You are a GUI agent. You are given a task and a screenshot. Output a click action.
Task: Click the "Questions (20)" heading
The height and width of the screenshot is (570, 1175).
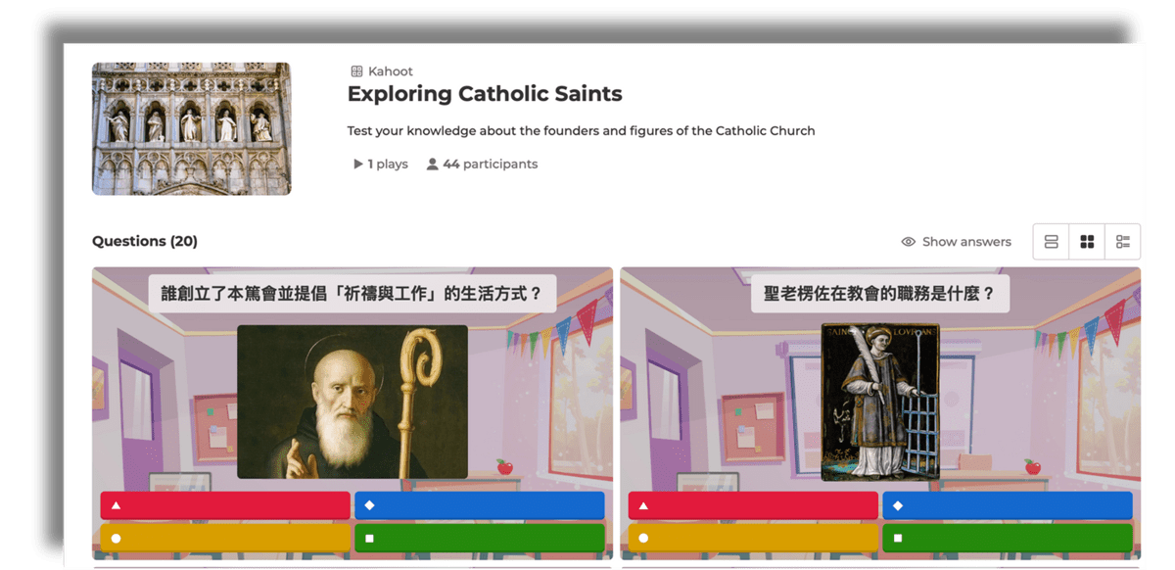point(145,241)
